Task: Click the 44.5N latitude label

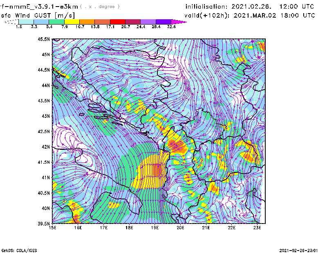Action: click(44, 70)
